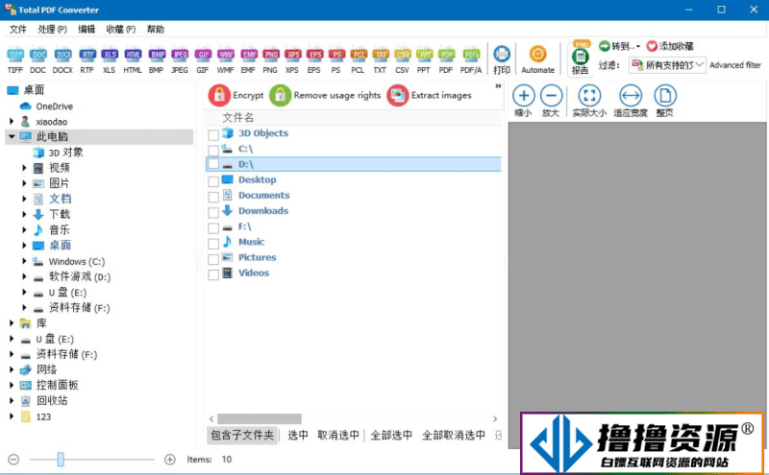Pick the PS conversion icon
This screenshot has height=475, width=769.
(335, 60)
